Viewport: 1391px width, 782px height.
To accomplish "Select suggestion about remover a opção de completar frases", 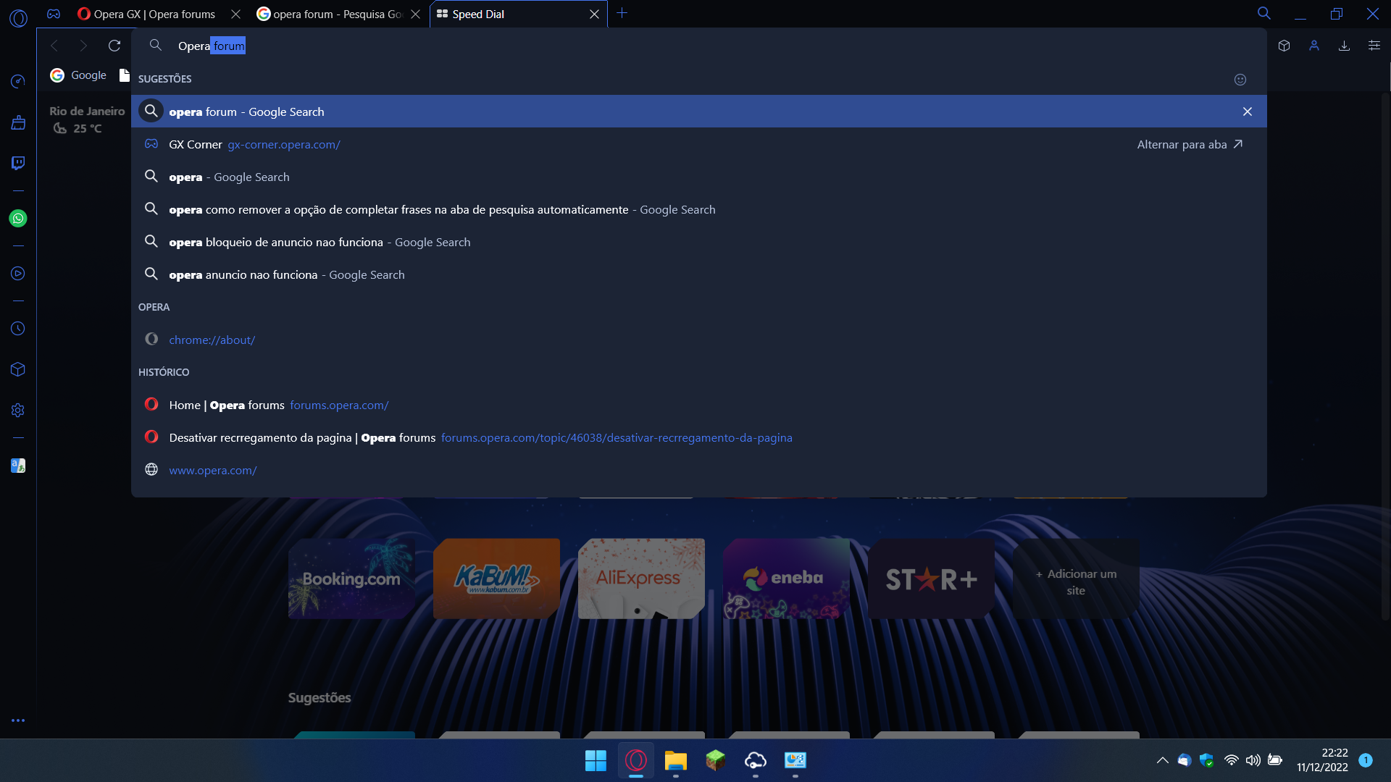I will [x=698, y=209].
